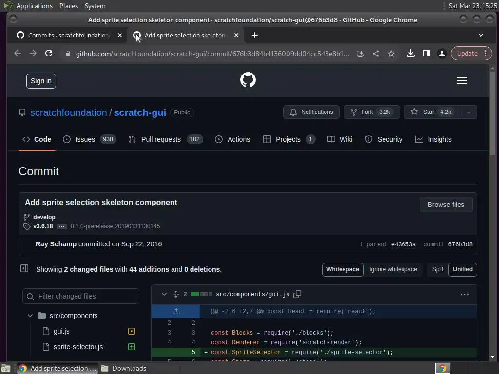
Task: Bookmark this page with the star
Action: tap(391, 54)
